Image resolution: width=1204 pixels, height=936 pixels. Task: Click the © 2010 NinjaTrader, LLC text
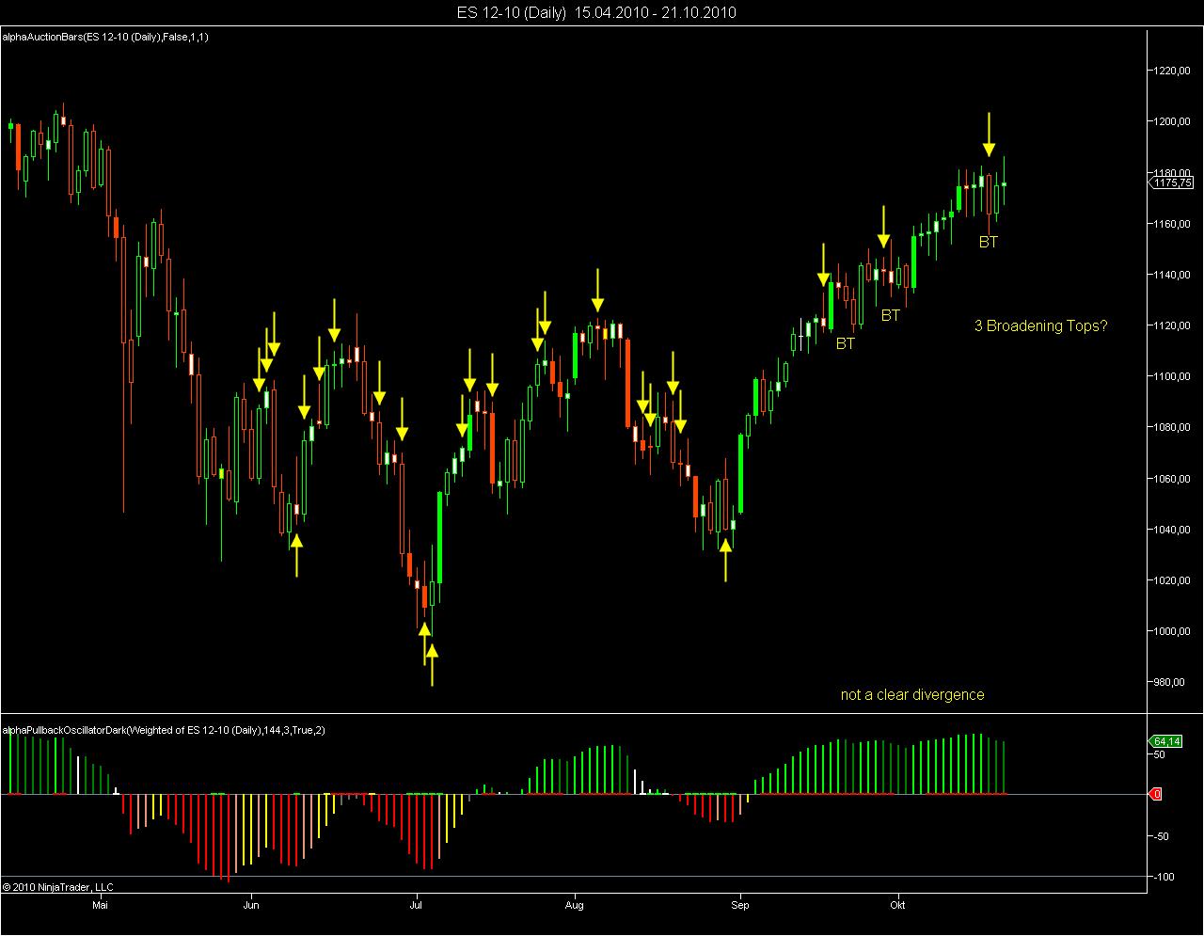point(58,887)
